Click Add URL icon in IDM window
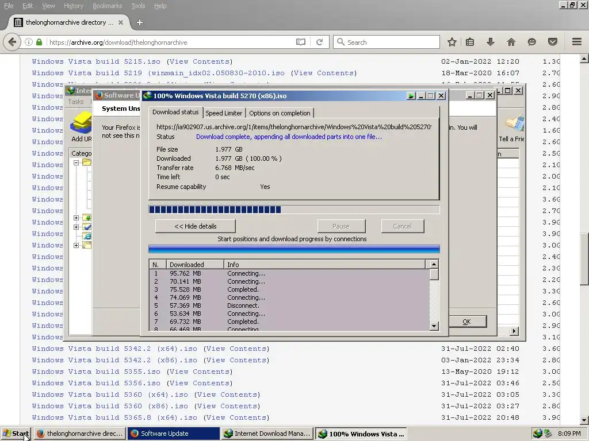Image resolution: width=589 pixels, height=441 pixels. click(x=82, y=127)
